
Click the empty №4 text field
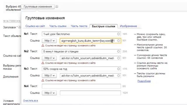point(81,86)
